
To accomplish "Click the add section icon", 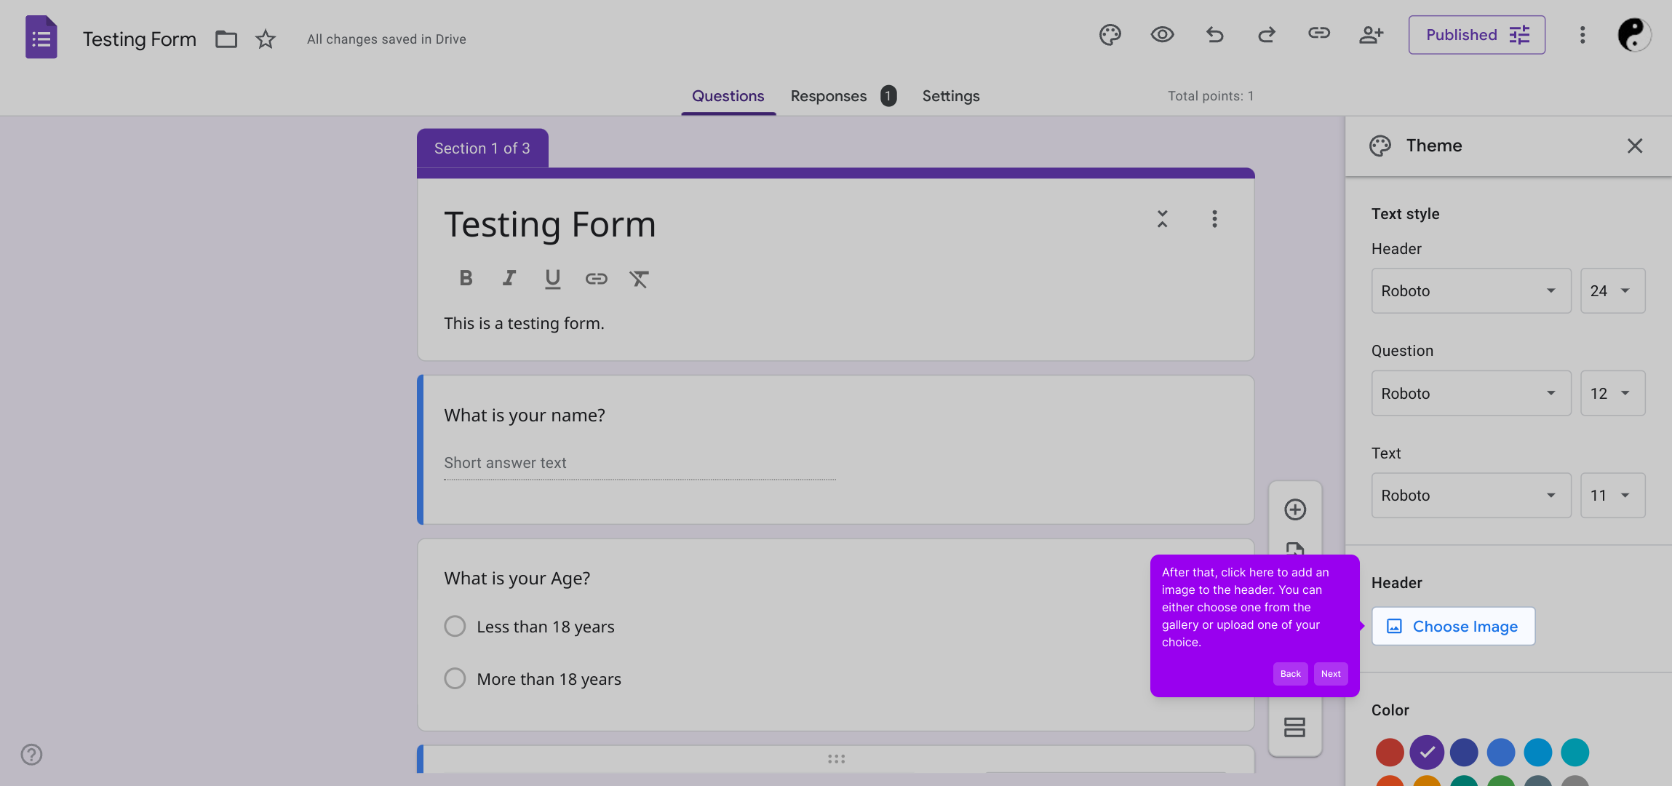I will (1295, 727).
